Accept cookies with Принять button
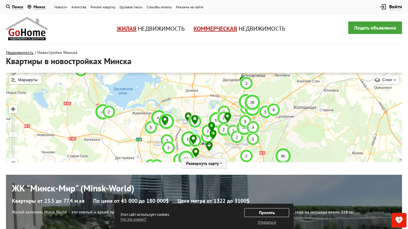This screenshot has width=408, height=229. point(266,213)
